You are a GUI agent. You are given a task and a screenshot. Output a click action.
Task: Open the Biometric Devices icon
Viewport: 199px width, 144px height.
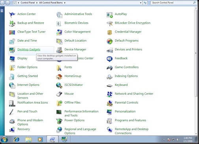coord(59,24)
